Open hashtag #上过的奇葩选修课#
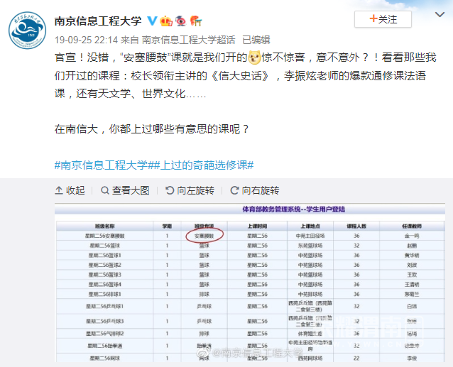Image resolution: width=453 pixels, height=367 pixels. click(x=201, y=165)
